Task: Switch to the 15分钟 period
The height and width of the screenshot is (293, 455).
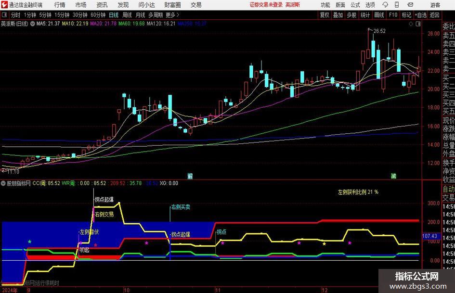Action: 62,15
